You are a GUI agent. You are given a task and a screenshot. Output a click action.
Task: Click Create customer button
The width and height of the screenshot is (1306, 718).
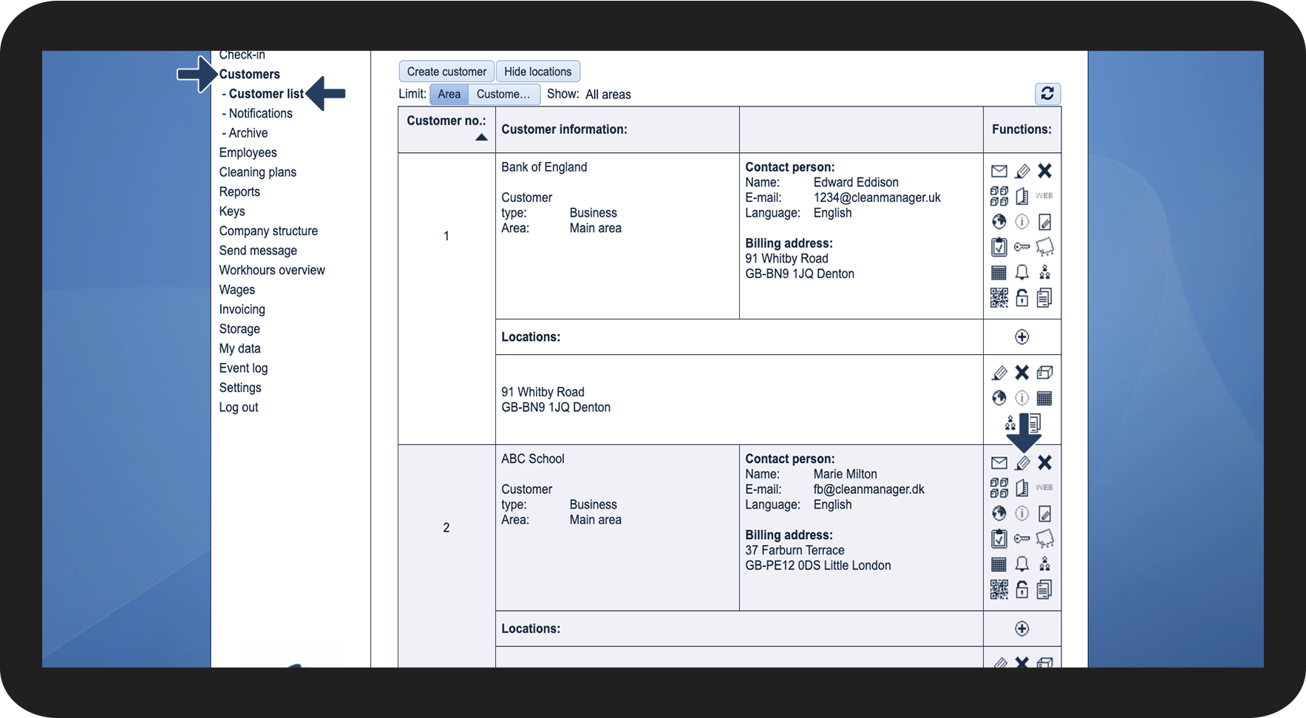pyautogui.click(x=446, y=72)
